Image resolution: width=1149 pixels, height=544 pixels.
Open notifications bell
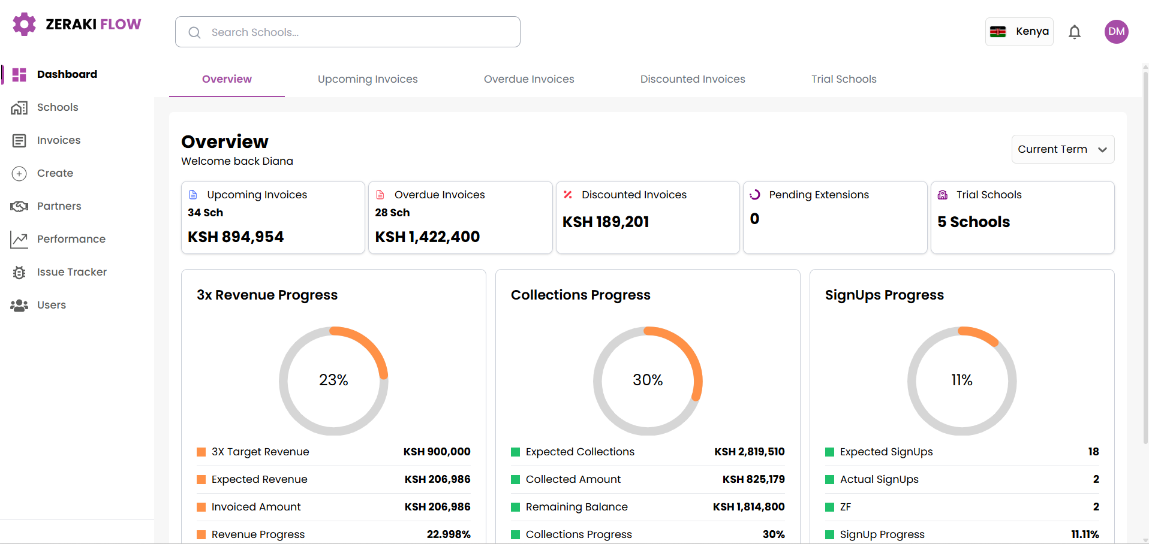(1075, 32)
